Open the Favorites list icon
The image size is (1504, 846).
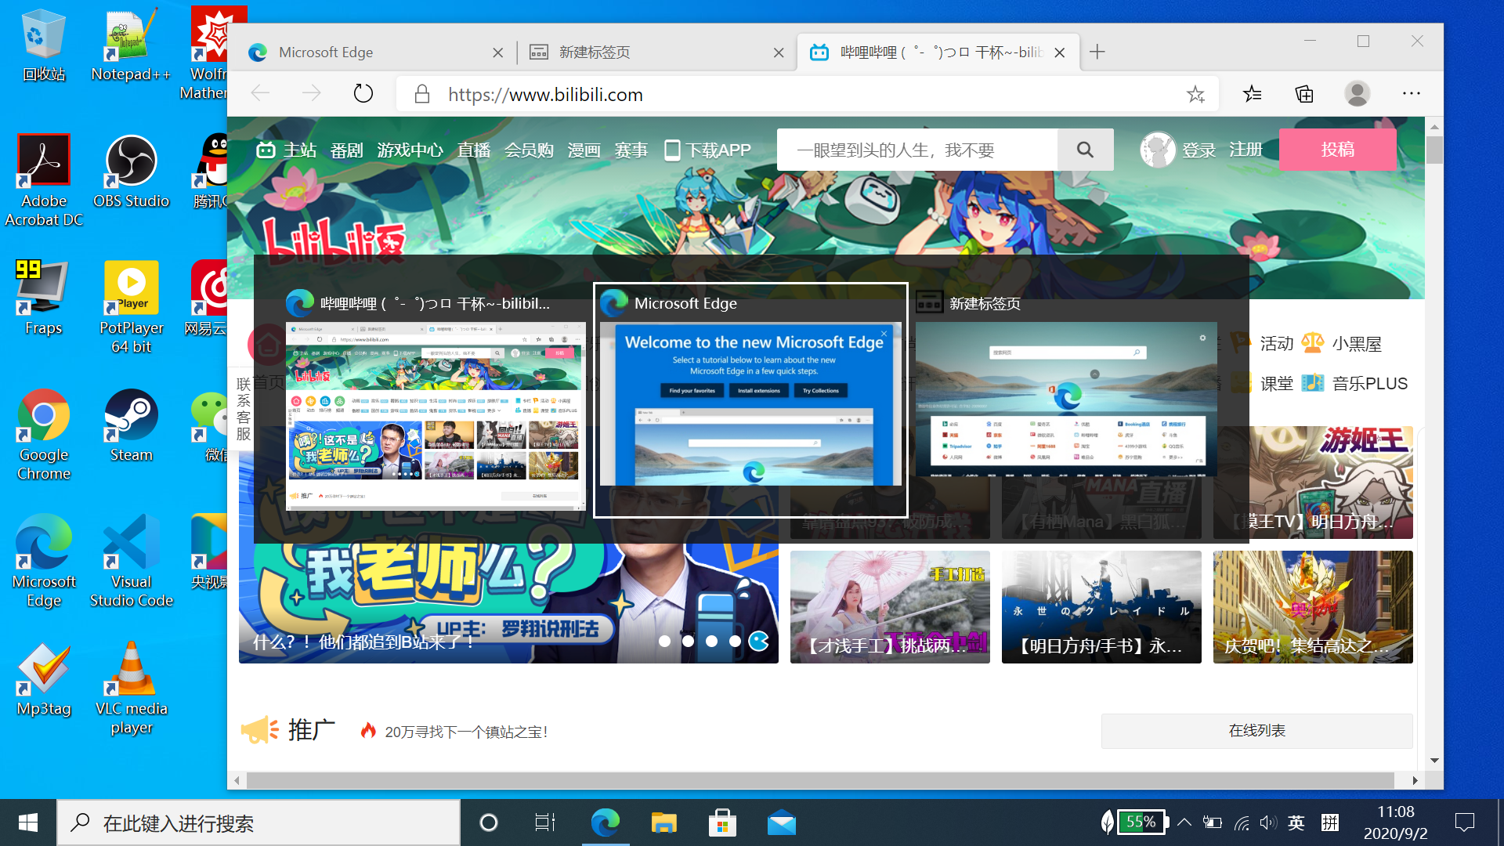tap(1252, 94)
